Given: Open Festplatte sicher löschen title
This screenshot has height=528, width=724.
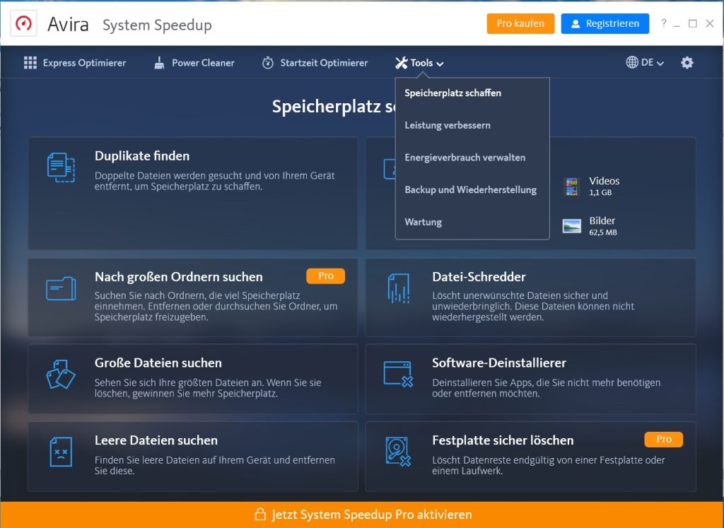Looking at the screenshot, I should pyautogui.click(x=503, y=440).
